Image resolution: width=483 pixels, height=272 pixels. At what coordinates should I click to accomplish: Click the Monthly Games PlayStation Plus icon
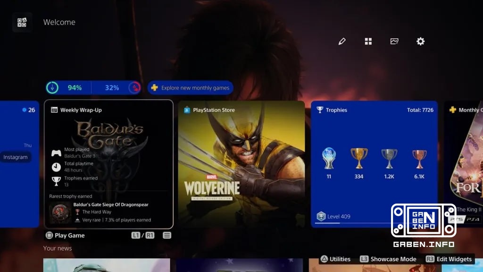coord(452,110)
